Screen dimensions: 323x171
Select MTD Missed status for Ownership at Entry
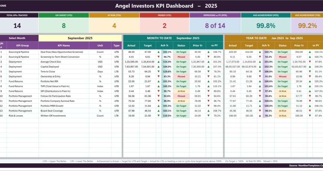[x=181, y=76]
